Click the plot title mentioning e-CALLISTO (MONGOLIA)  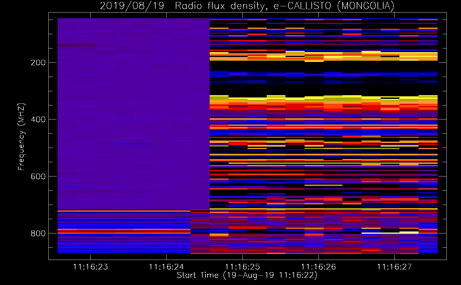pos(247,6)
